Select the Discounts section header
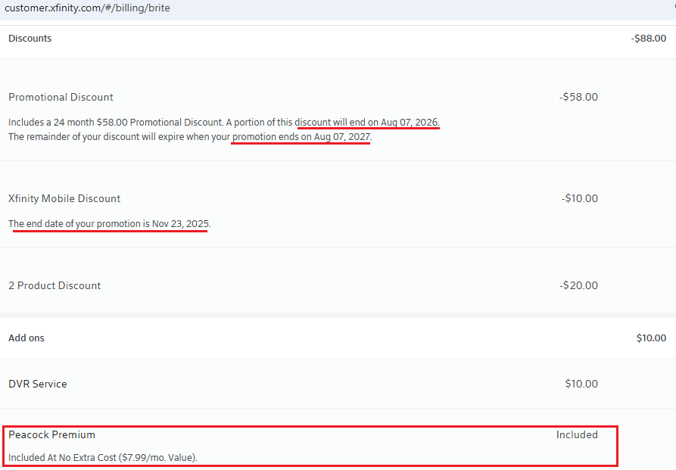The image size is (676, 470). click(30, 39)
